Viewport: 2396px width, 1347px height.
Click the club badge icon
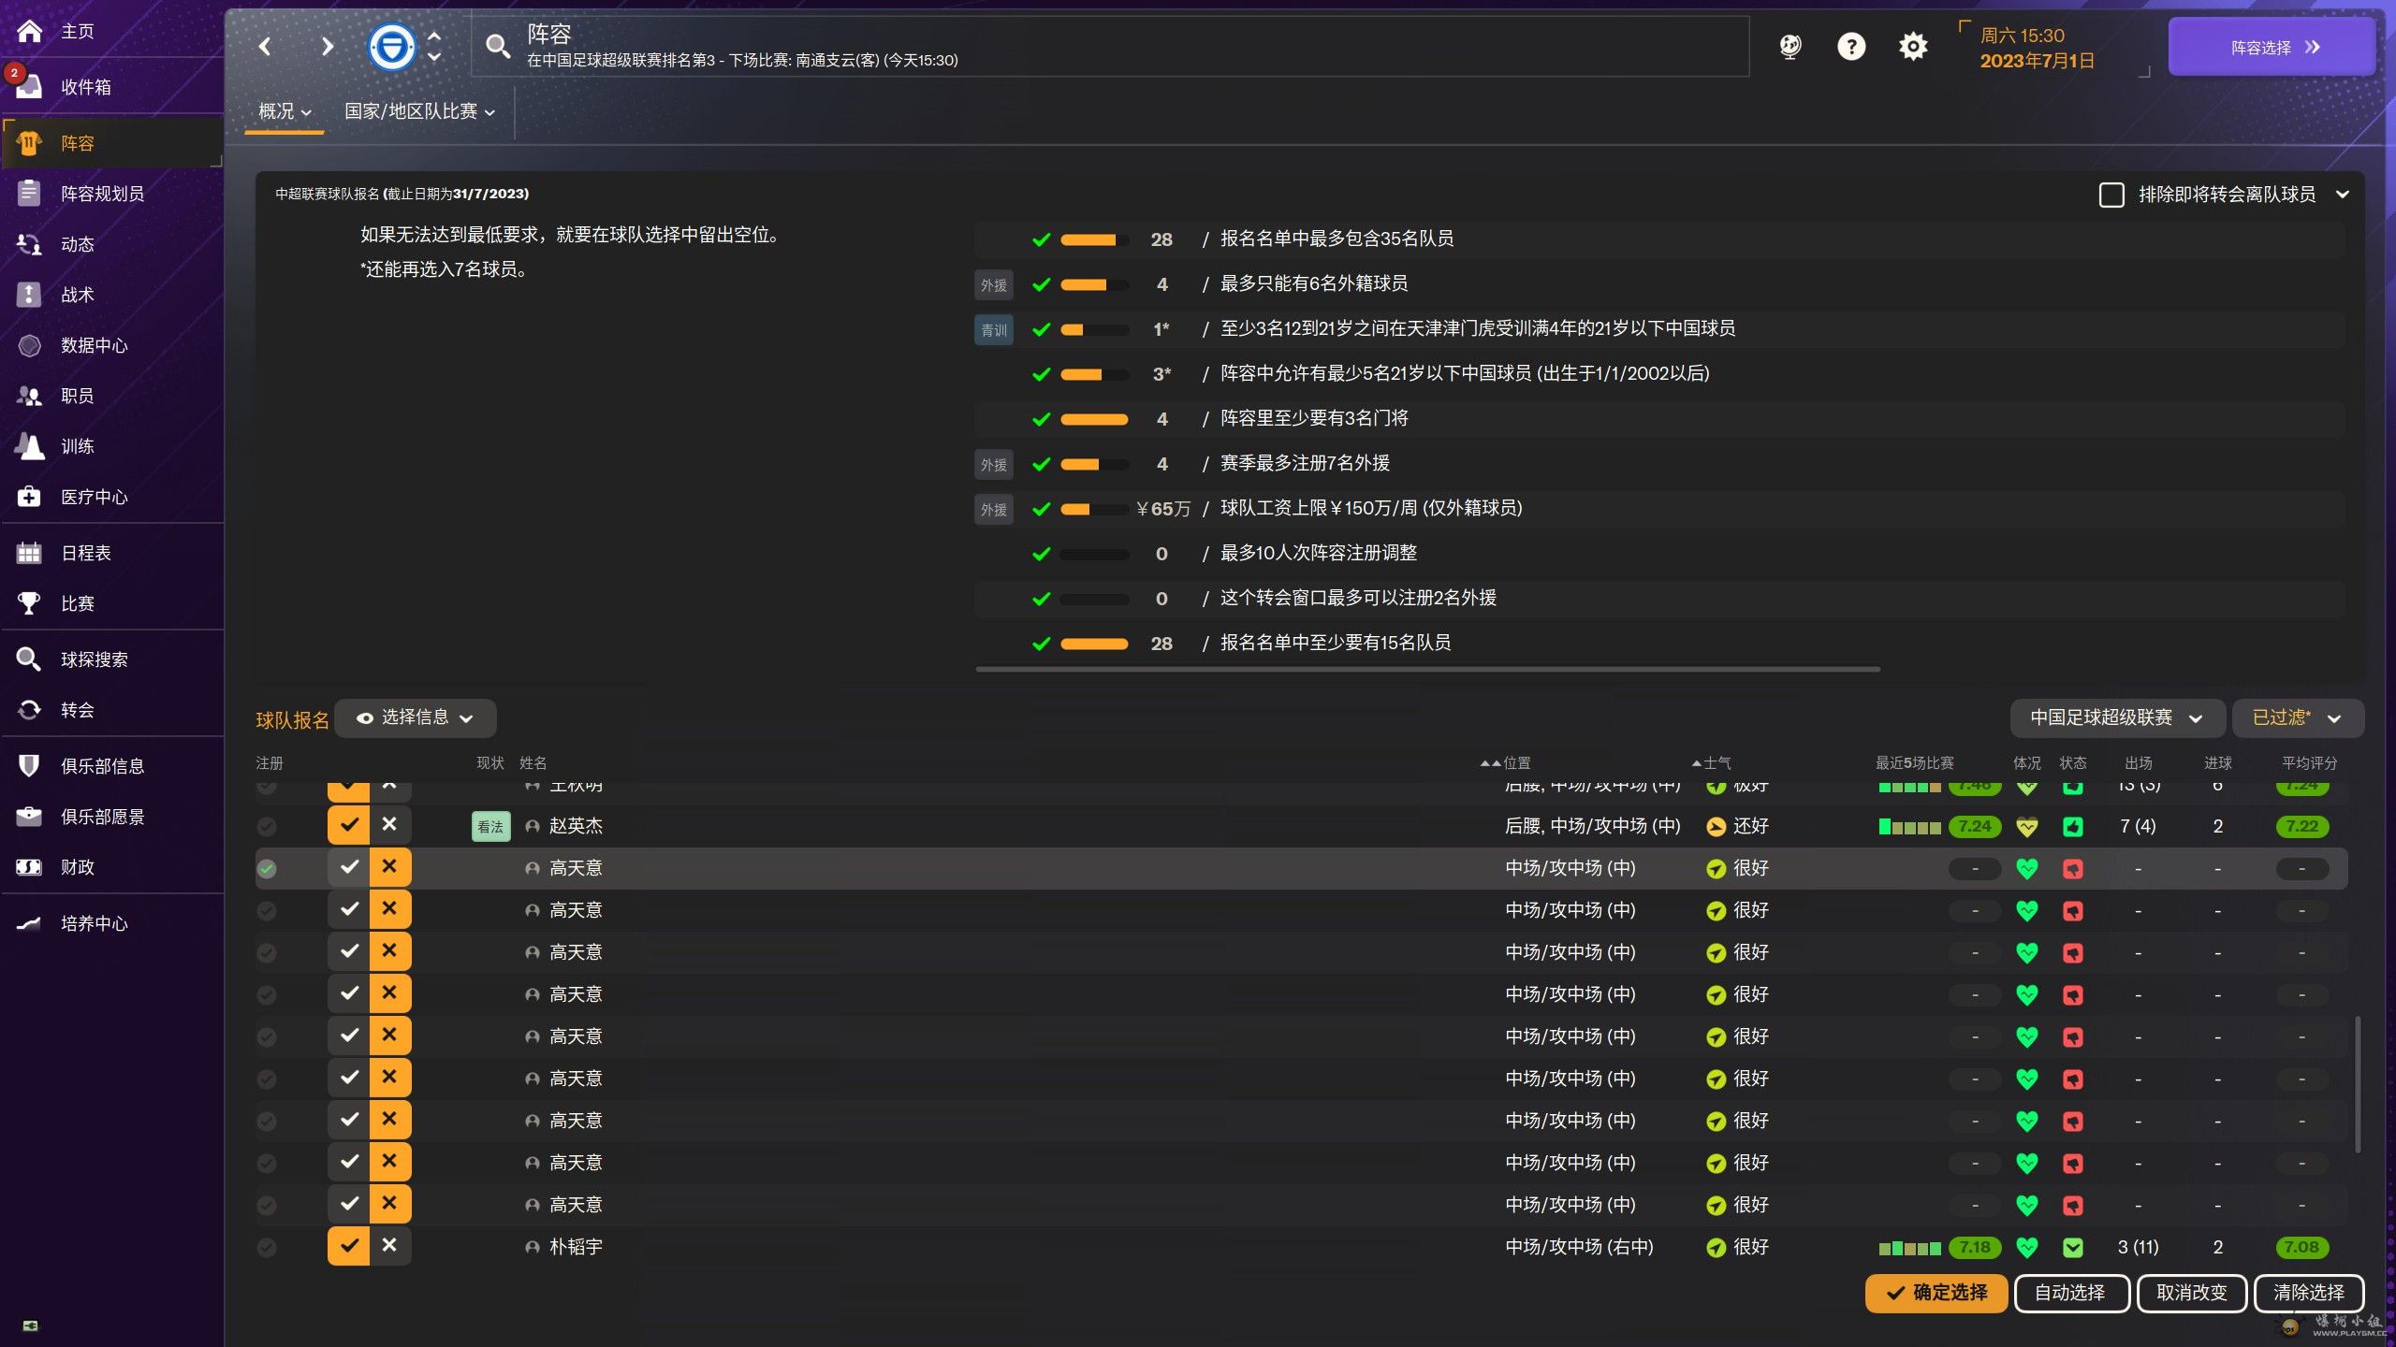pos(391,46)
